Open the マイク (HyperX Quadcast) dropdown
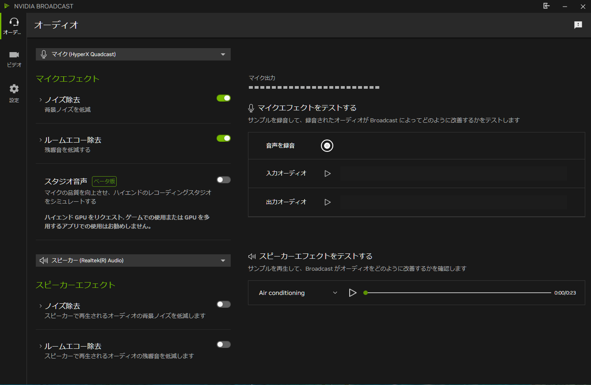Screen dimensions: 591x385 click(133, 54)
